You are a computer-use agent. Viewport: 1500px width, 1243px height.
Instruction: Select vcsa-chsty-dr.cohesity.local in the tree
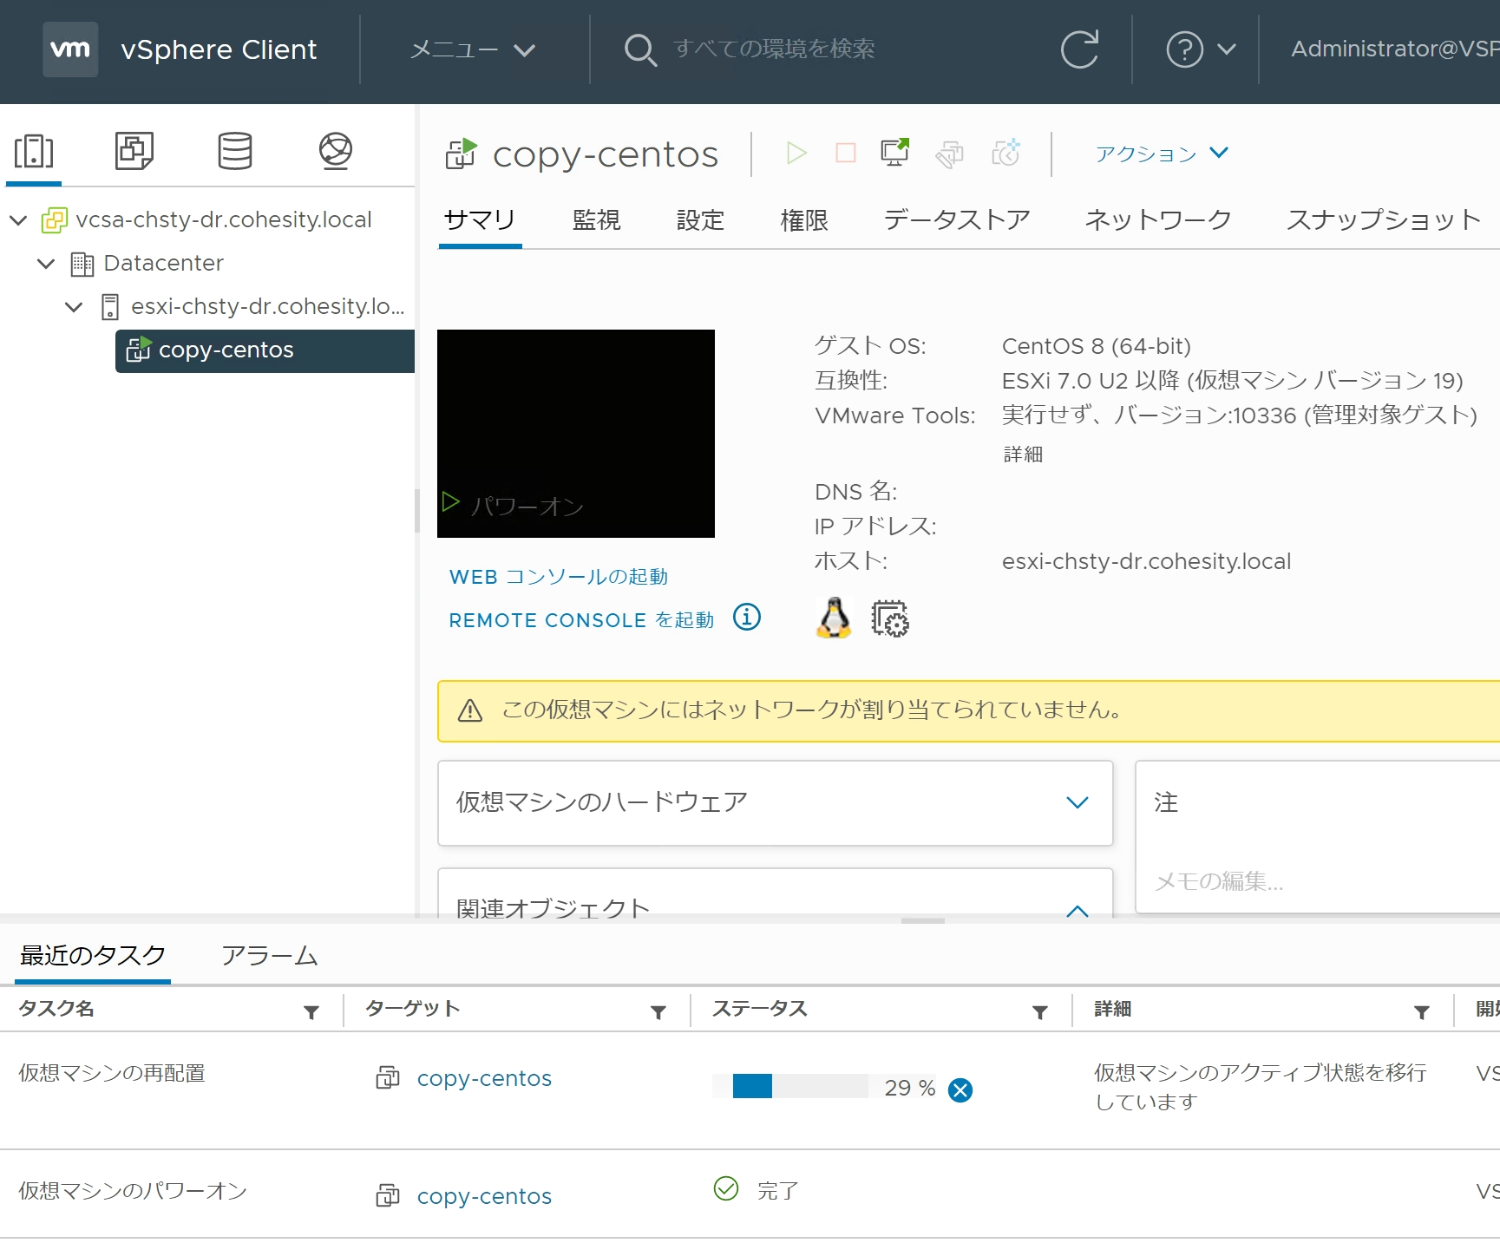[x=224, y=220]
